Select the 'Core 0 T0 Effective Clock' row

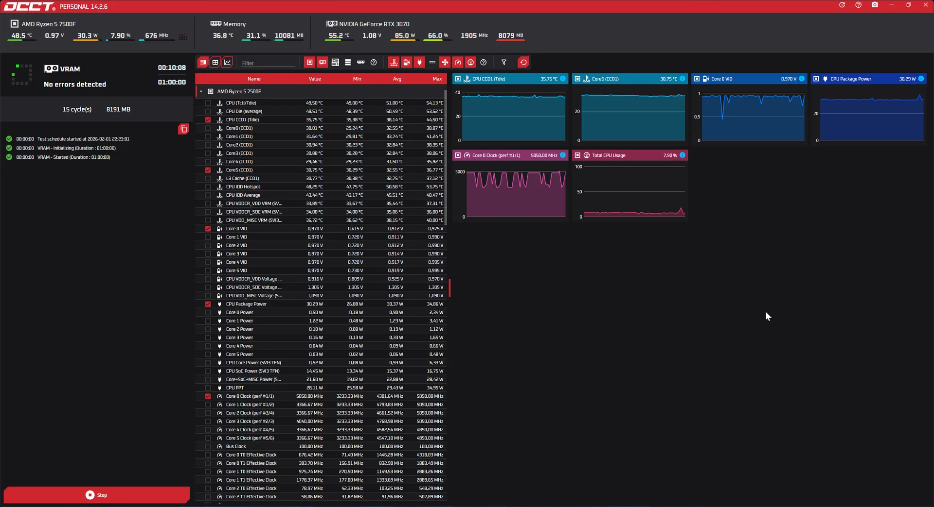point(321,455)
